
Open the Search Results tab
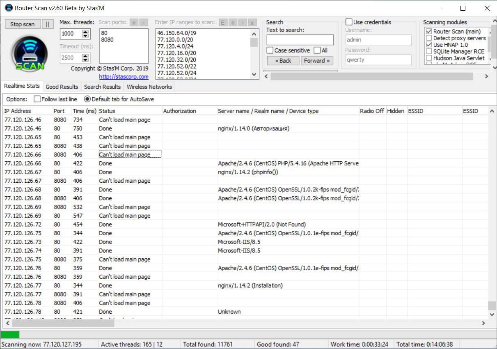coord(102,87)
